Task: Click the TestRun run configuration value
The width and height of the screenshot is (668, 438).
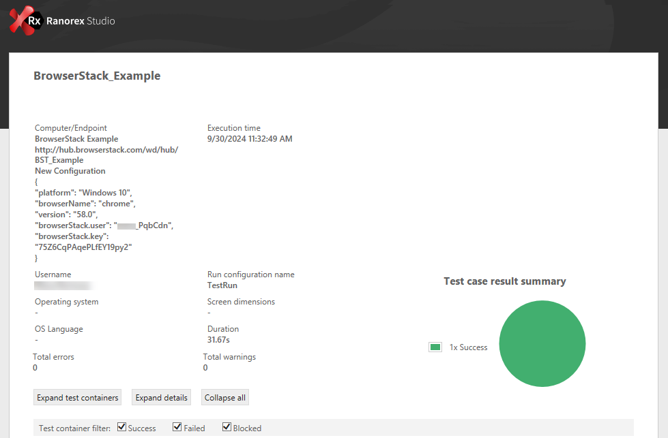Action: pos(222,285)
